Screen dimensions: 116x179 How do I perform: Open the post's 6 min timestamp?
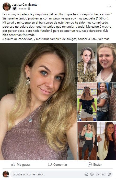[22, 8]
